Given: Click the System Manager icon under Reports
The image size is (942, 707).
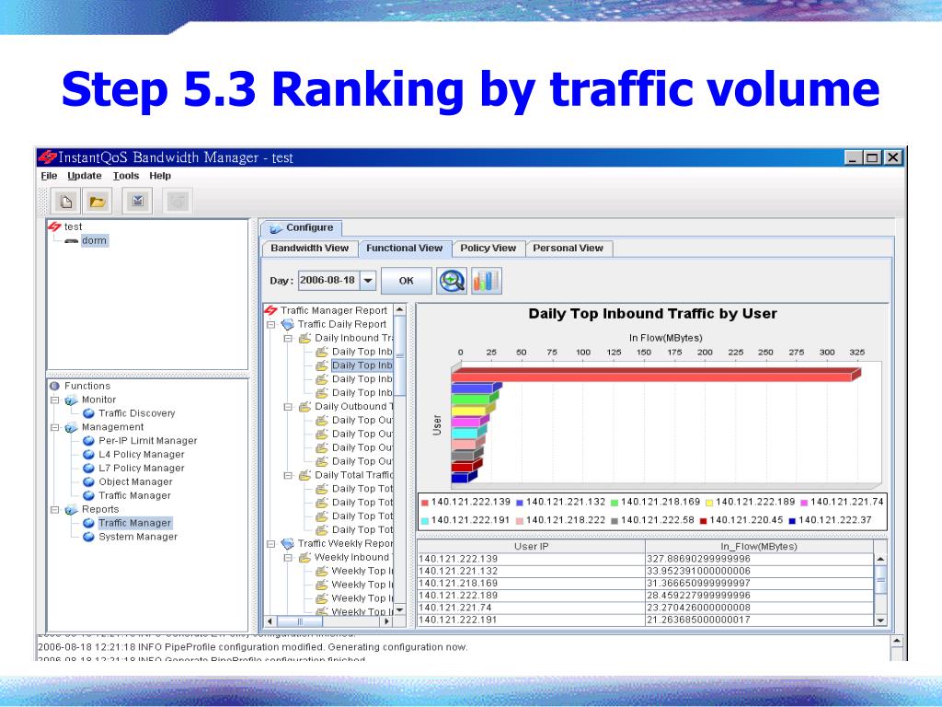Looking at the screenshot, I should (88, 537).
